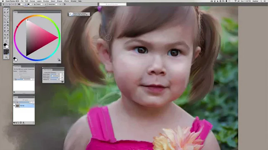Select the Text tool in the toolbox
268x150 pixels.
coord(4,28)
